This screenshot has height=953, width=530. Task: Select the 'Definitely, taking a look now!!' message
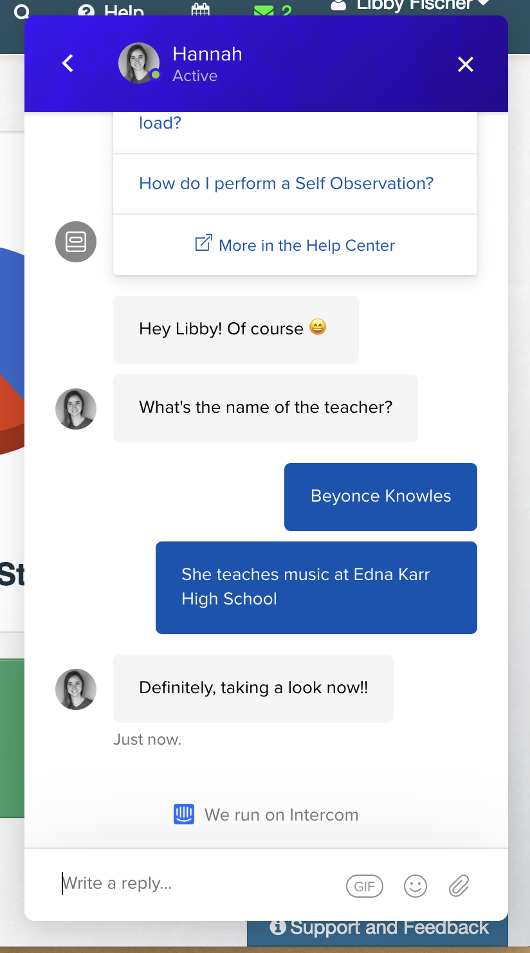253,689
